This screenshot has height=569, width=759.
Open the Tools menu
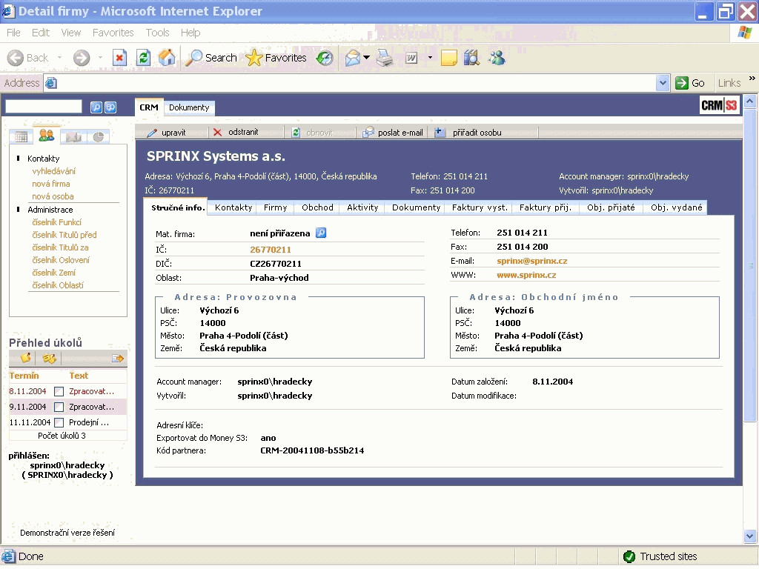(157, 33)
